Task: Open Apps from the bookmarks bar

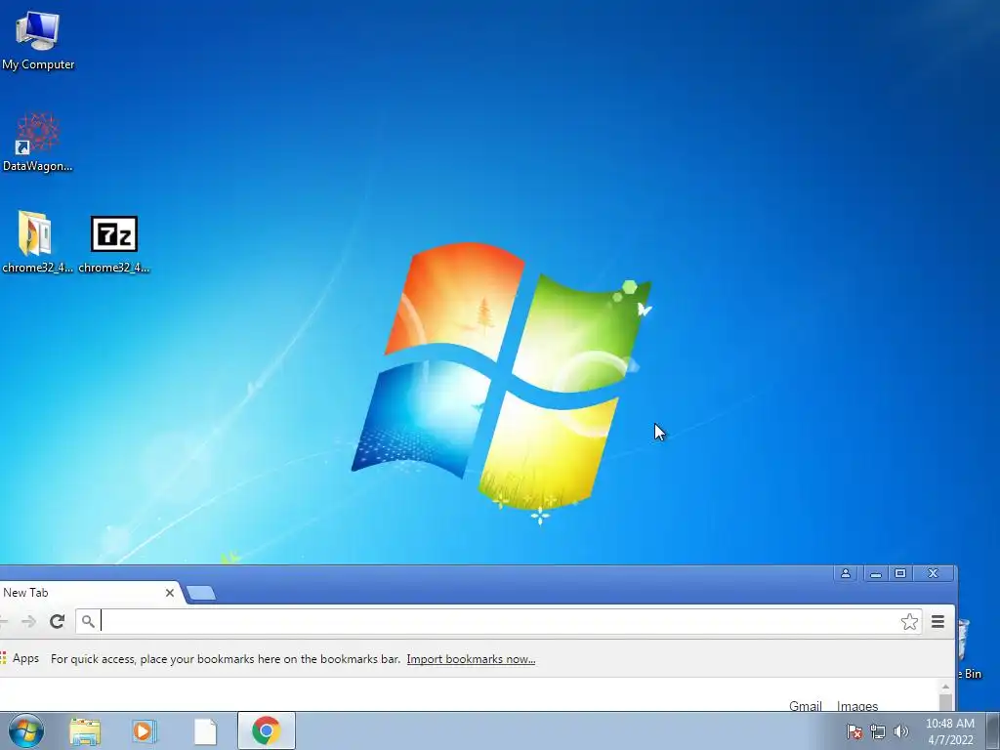Action: pyautogui.click(x=20, y=658)
